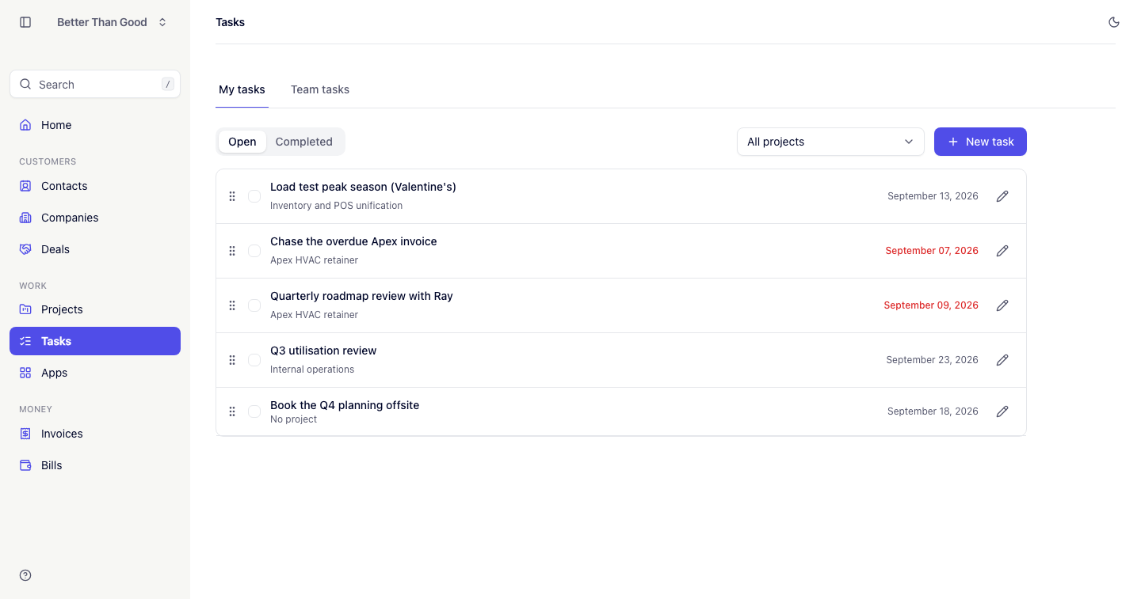Mark Quarterly roadmap review with Ray complete
This screenshot has height=599, width=1141.
(x=254, y=305)
